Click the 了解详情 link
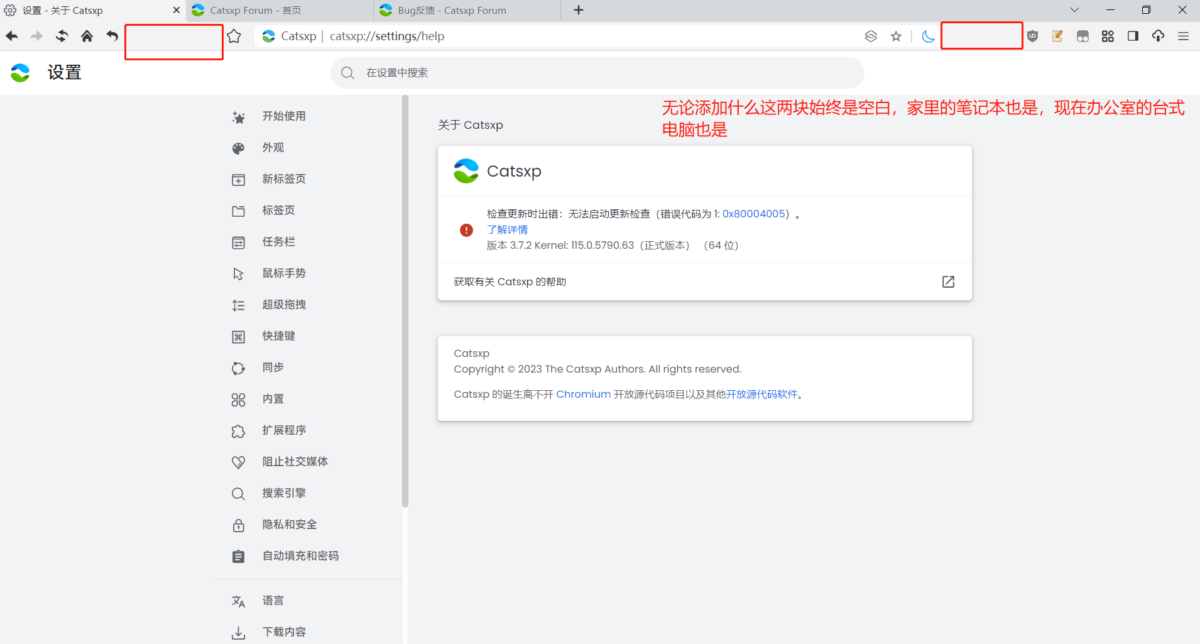The height and width of the screenshot is (644, 1200). (x=507, y=230)
